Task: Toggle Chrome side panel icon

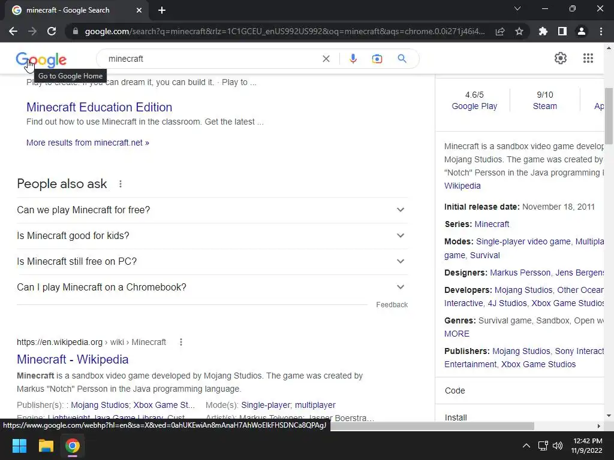Action: (x=562, y=31)
